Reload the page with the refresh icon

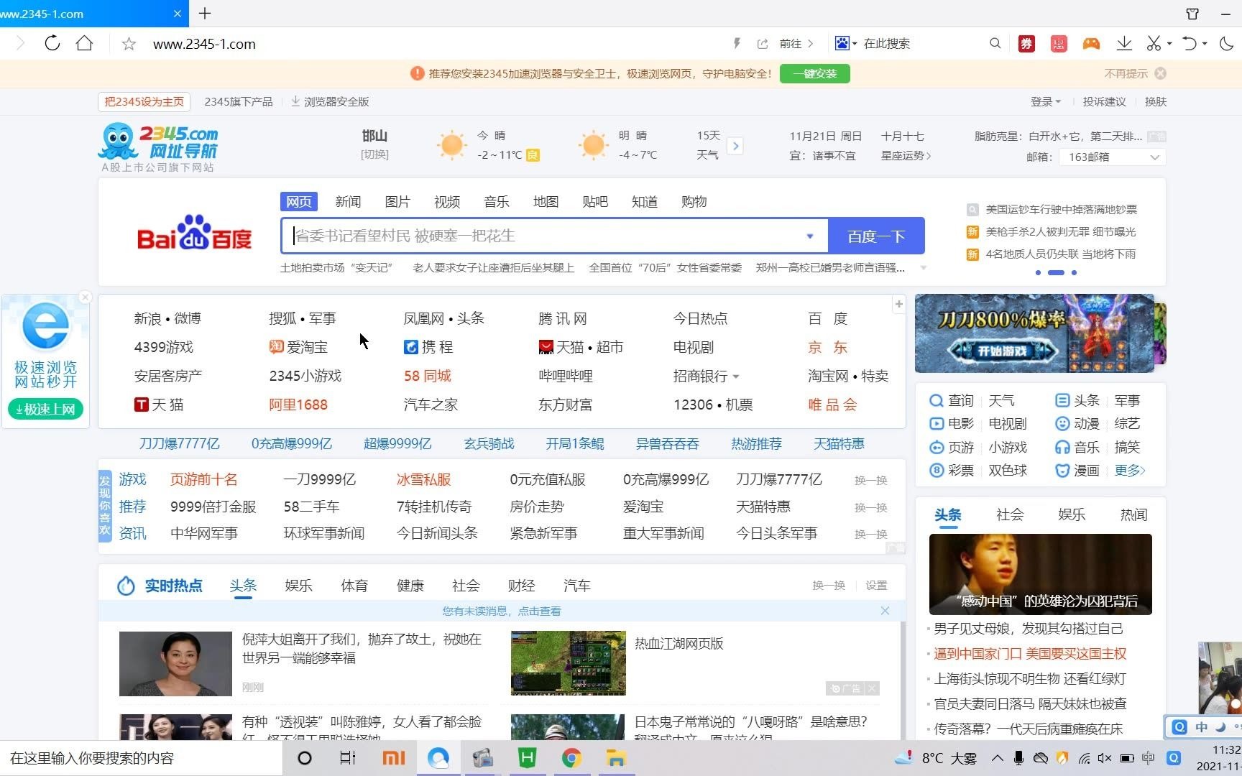pyautogui.click(x=52, y=43)
